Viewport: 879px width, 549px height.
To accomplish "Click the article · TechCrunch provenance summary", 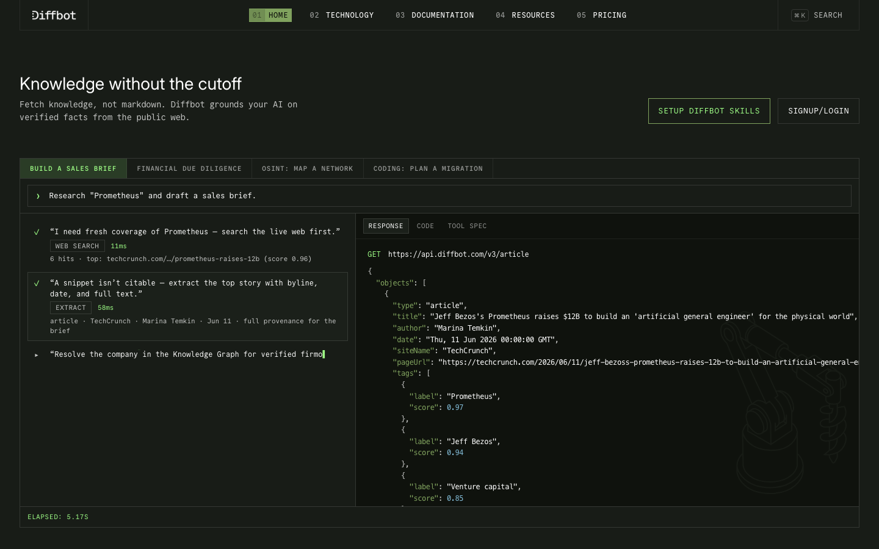I will (x=193, y=326).
